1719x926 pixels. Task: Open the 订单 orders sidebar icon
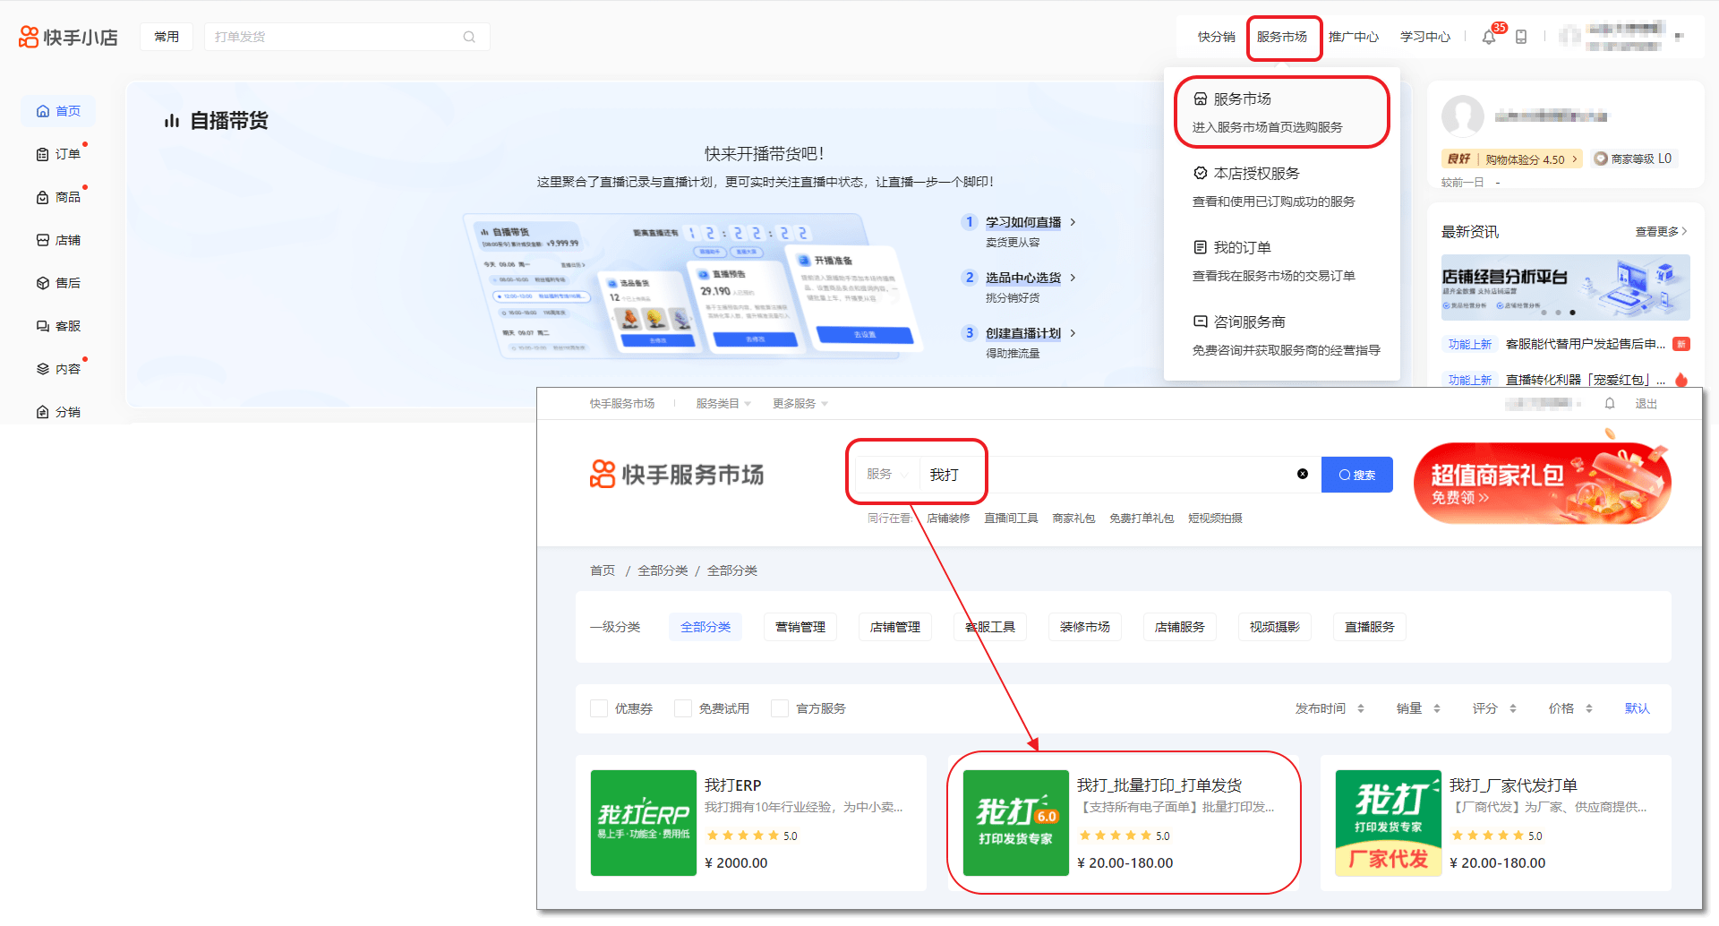pos(43,154)
